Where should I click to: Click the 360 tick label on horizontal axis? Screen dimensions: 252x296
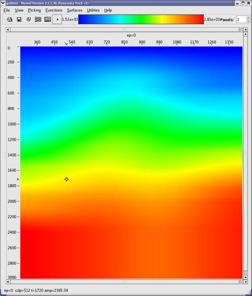pos(37,42)
